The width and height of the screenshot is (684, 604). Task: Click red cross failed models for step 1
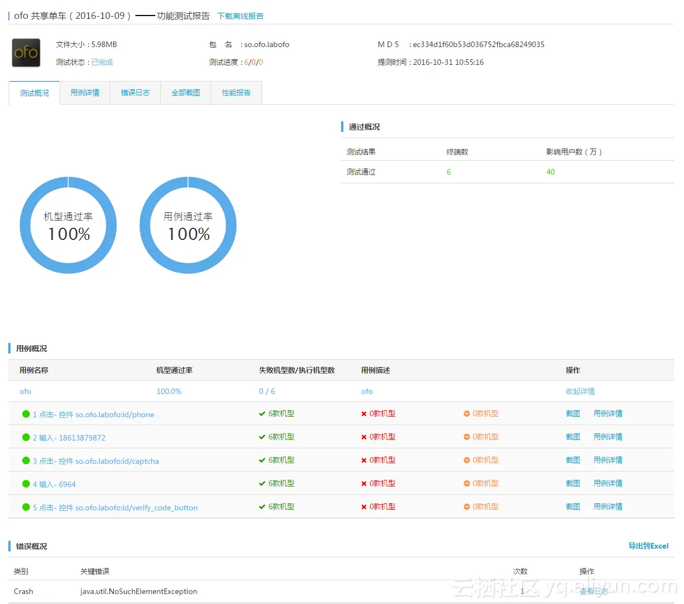coord(364,413)
